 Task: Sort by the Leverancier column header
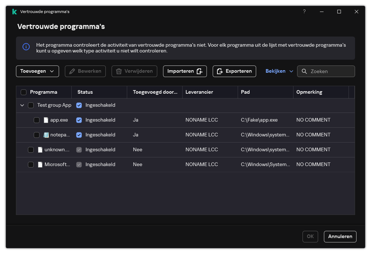click(199, 92)
